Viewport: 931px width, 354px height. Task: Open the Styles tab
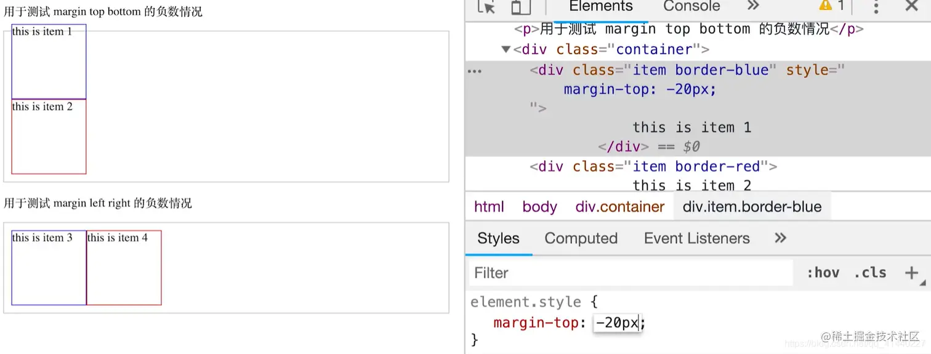click(498, 239)
